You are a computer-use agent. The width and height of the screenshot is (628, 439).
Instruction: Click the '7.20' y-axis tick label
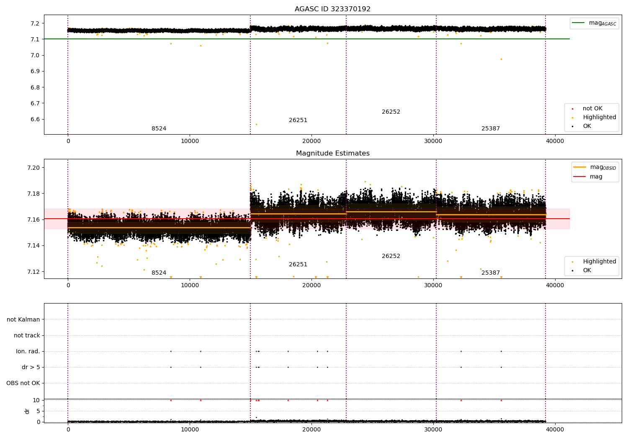click(x=34, y=168)
